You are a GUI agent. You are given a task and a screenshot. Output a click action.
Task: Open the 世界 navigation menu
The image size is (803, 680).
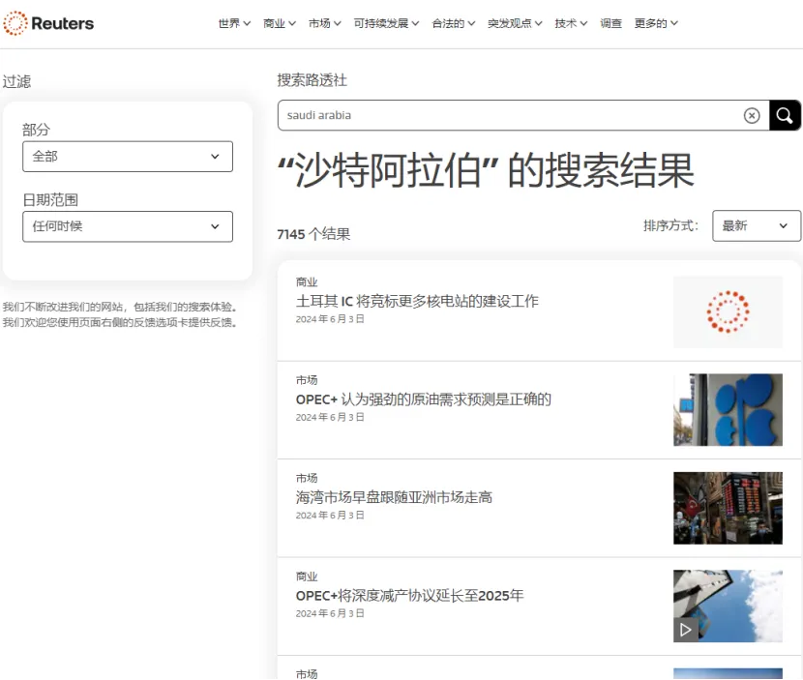click(x=234, y=23)
